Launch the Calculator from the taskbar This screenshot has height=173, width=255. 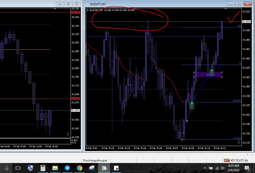43,168
